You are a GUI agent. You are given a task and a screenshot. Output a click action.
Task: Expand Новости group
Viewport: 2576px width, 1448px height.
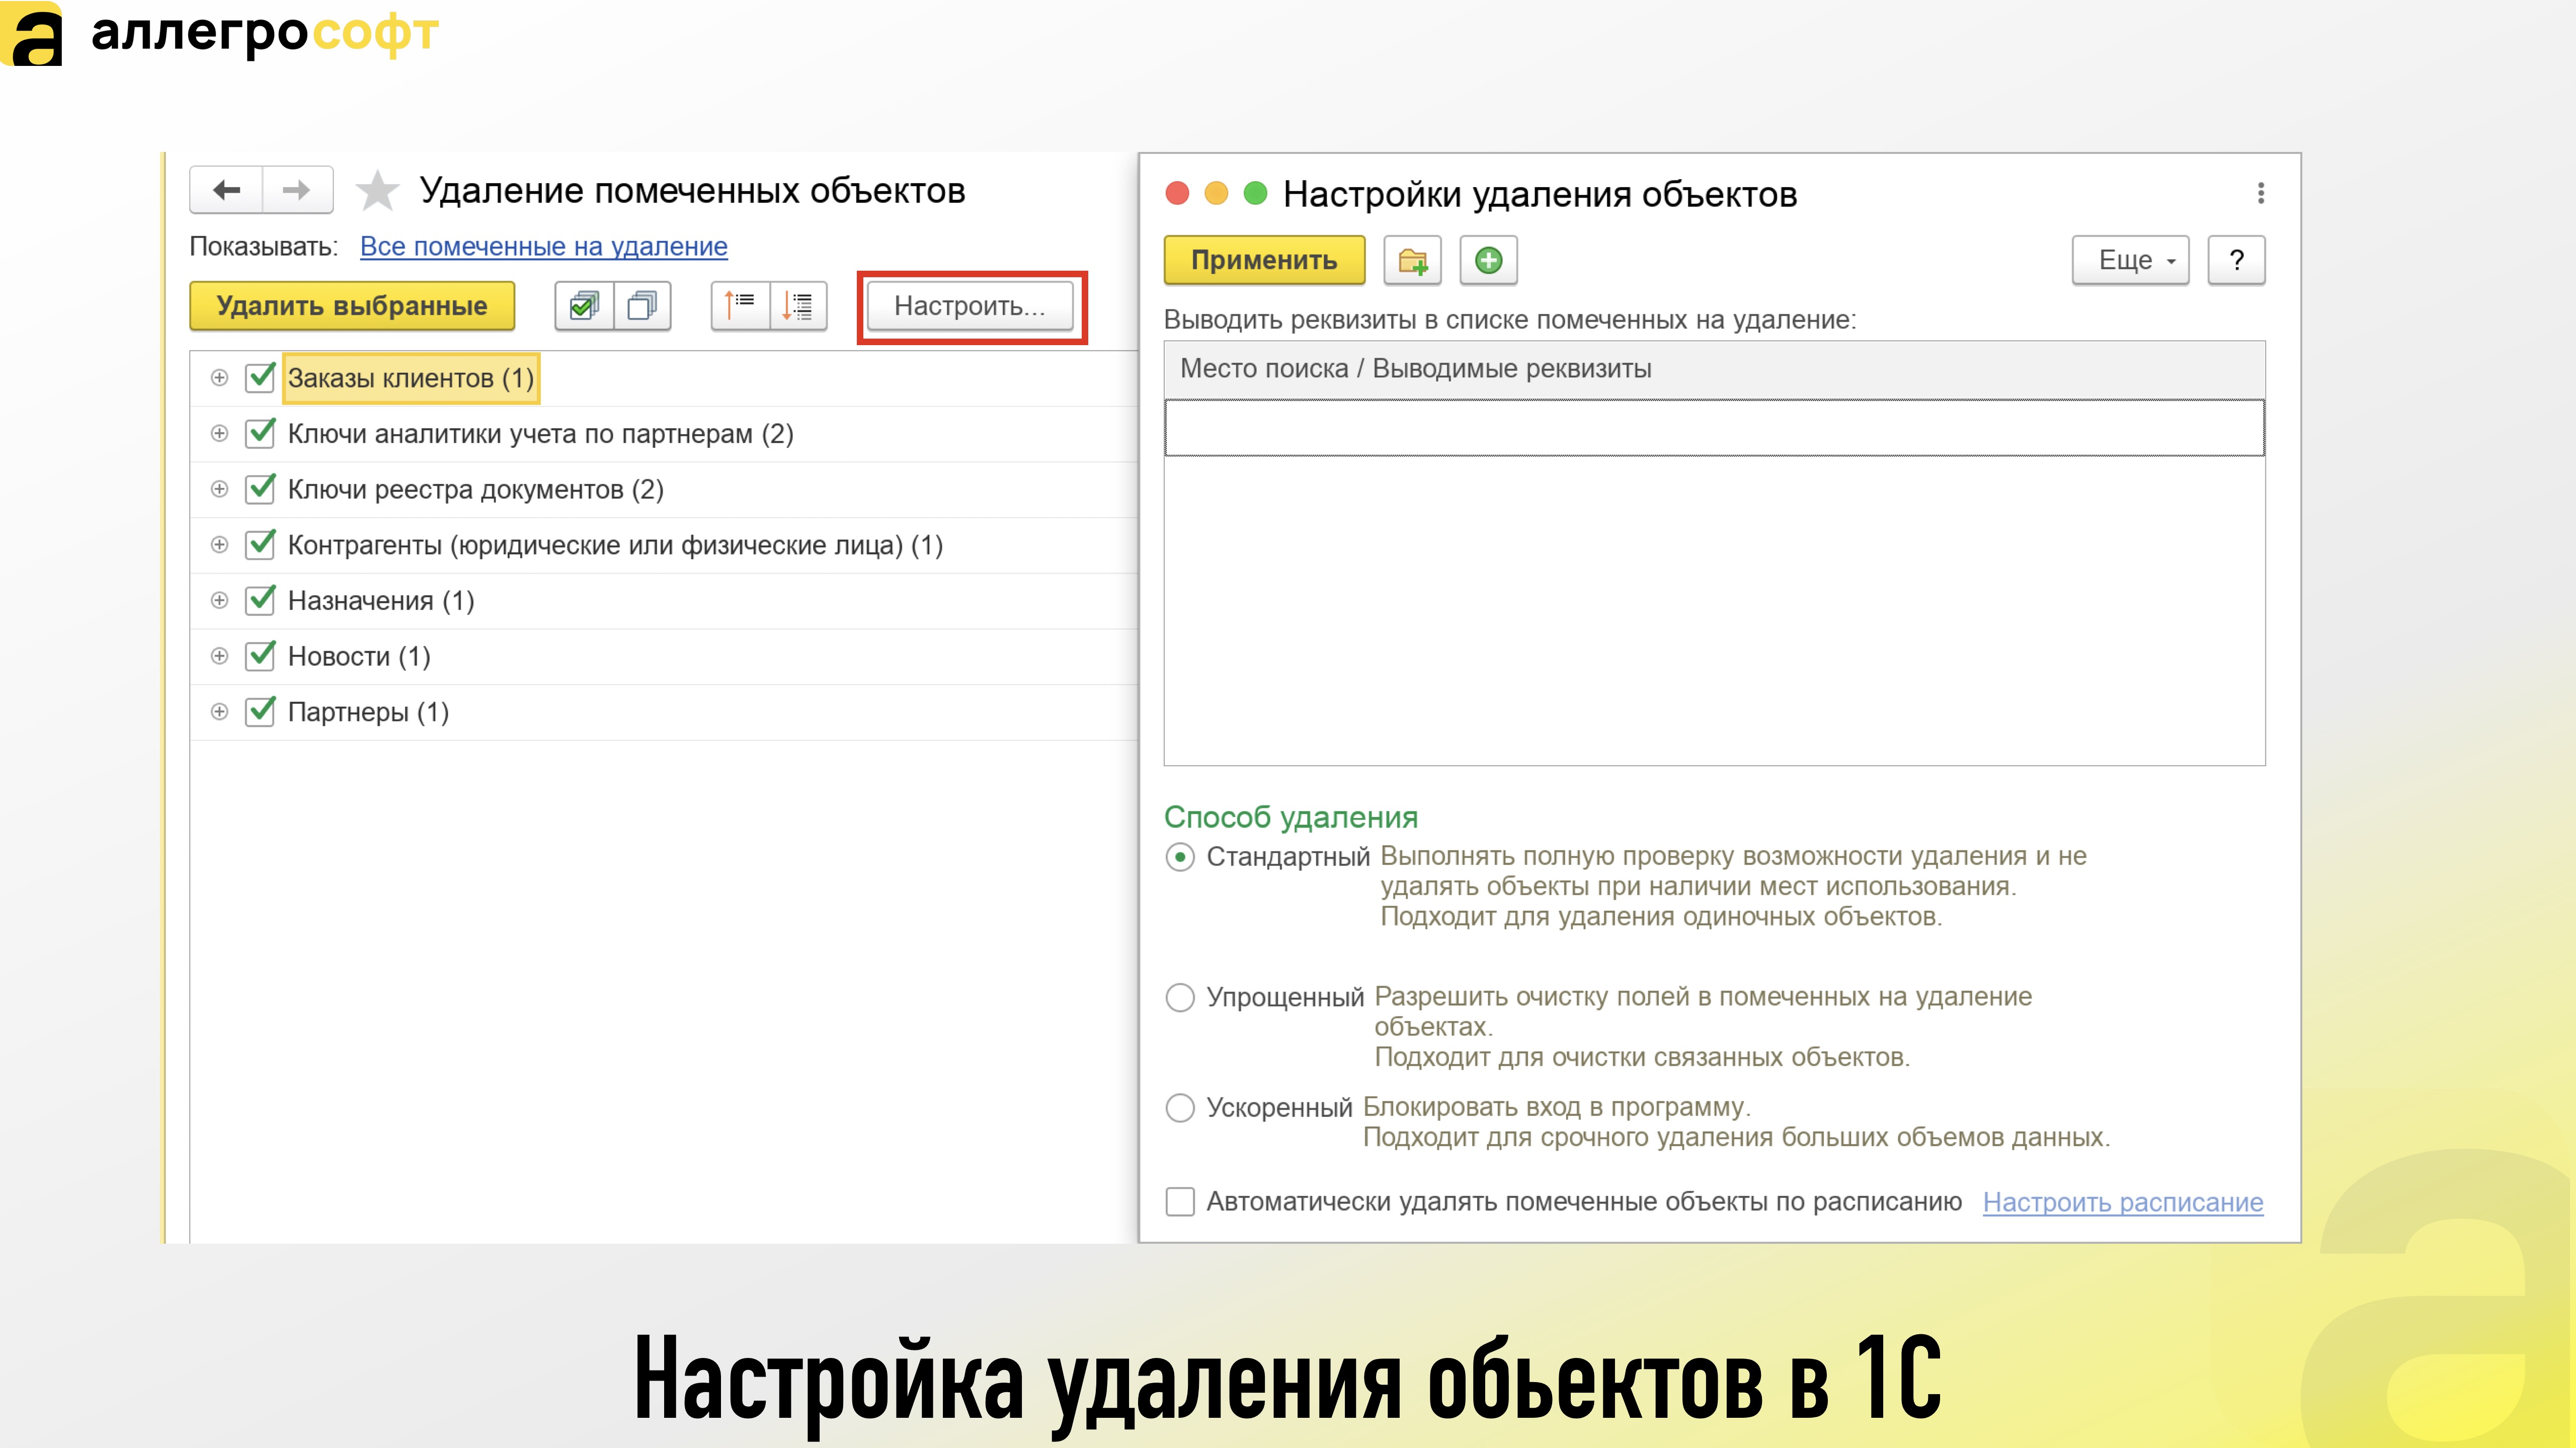click(x=219, y=656)
